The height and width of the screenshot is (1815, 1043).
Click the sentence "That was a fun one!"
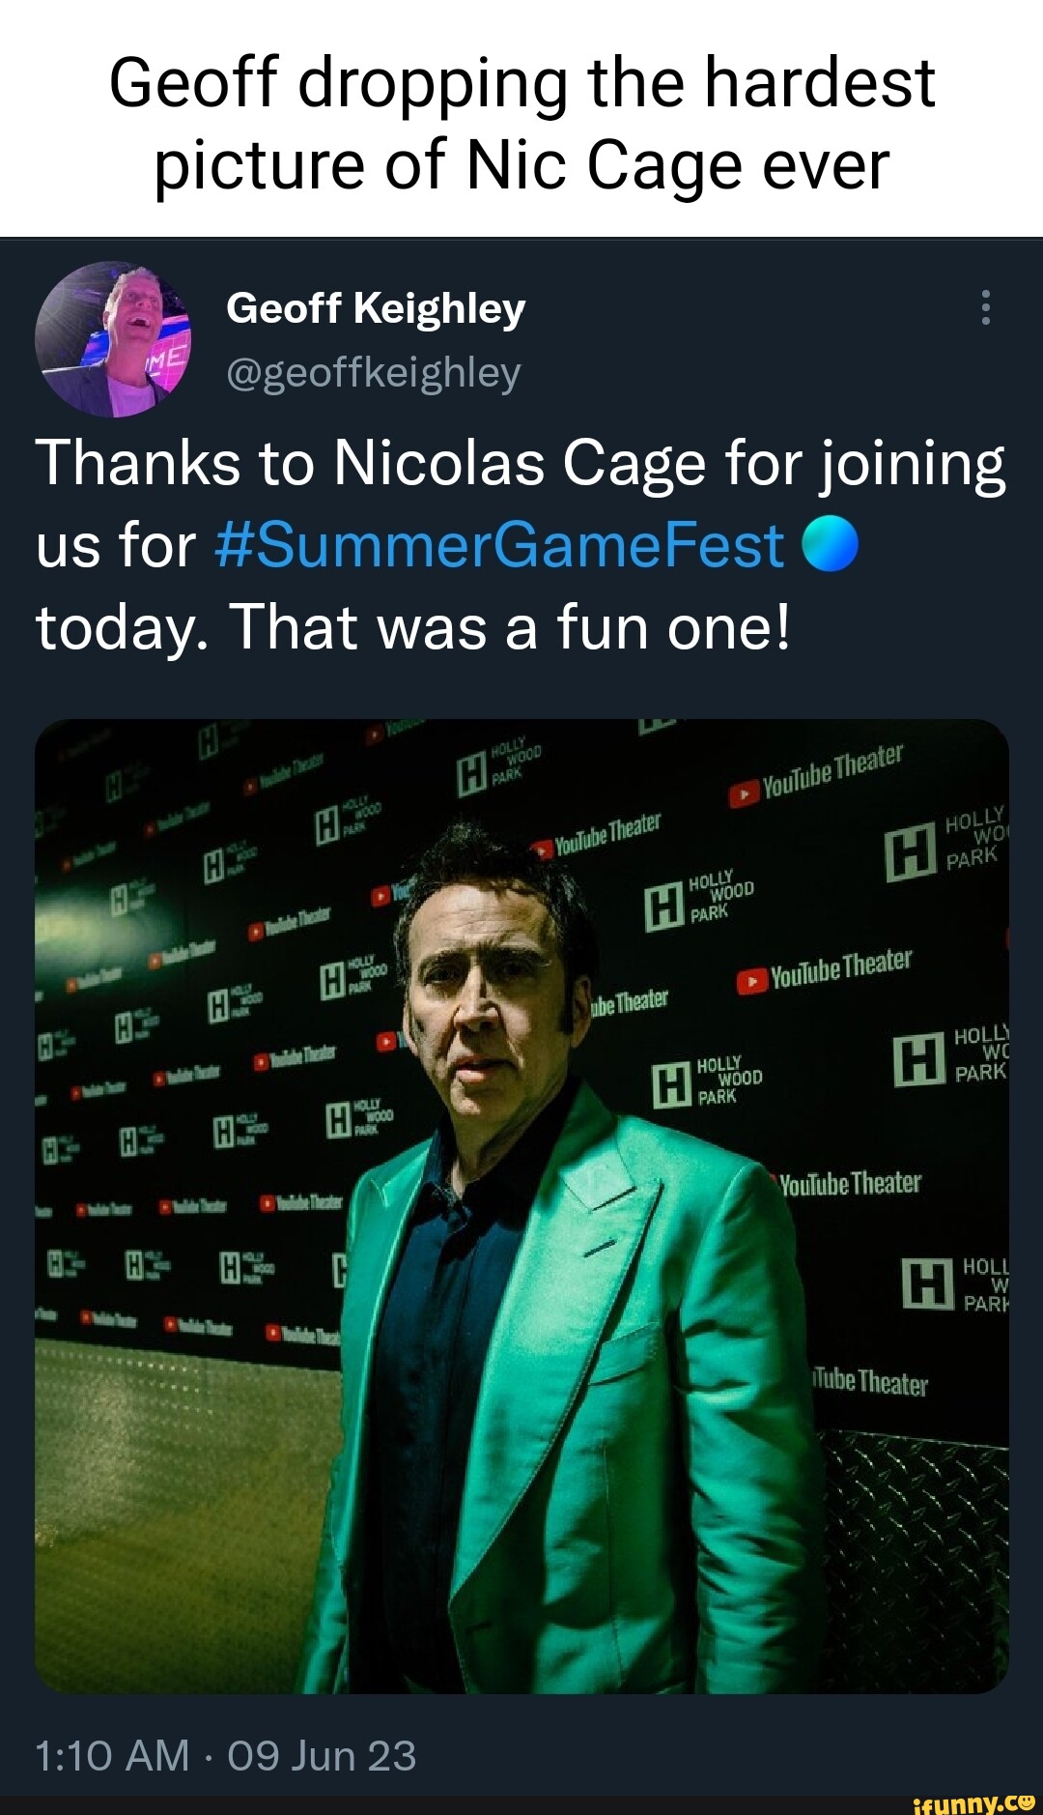click(x=511, y=627)
